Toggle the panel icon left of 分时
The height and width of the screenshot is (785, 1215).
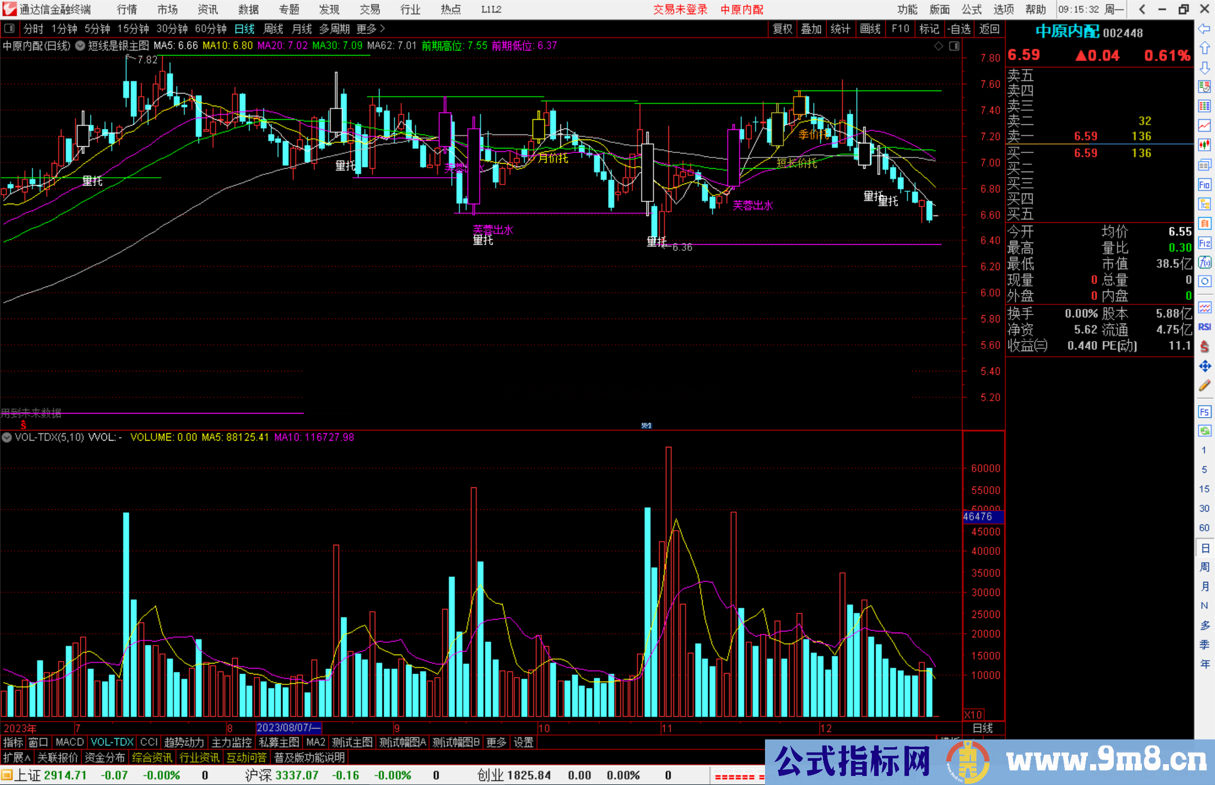tap(10, 29)
